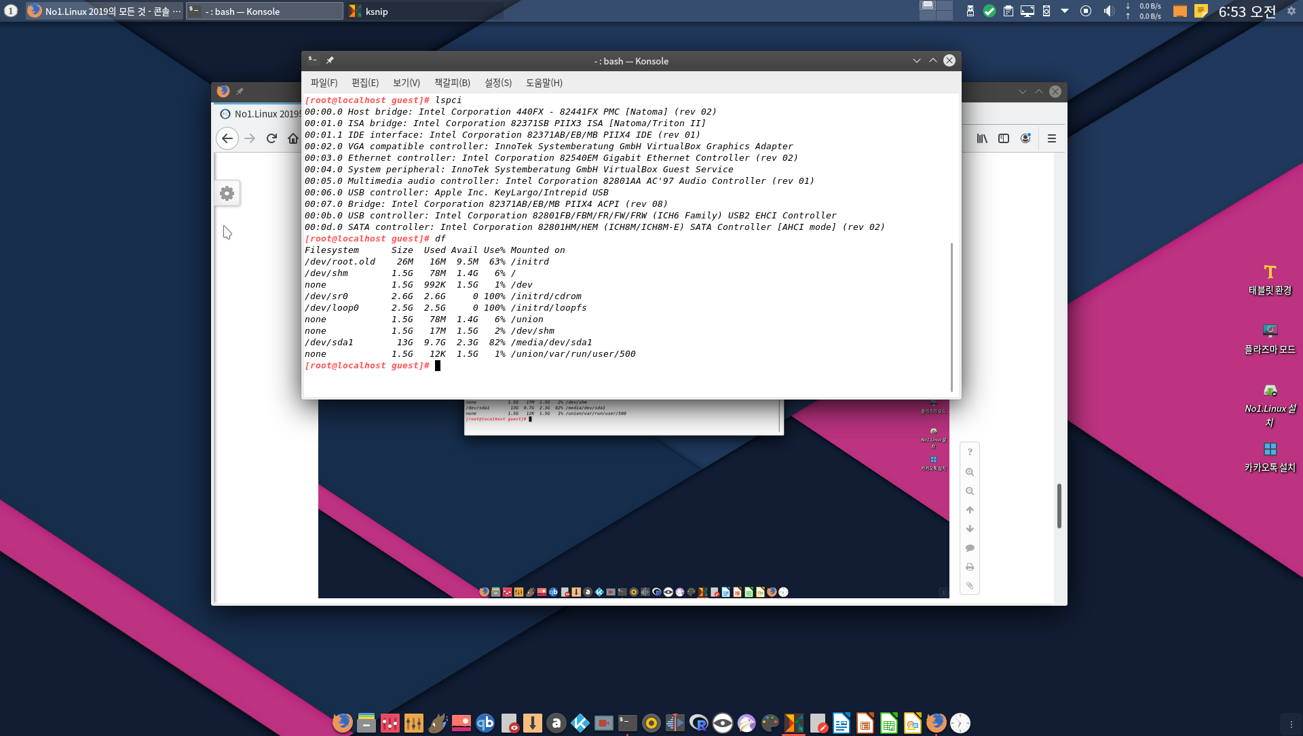This screenshot has height=736, width=1303.
Task: Open the yellow sticky notes panel icon
Action: tap(1201, 11)
